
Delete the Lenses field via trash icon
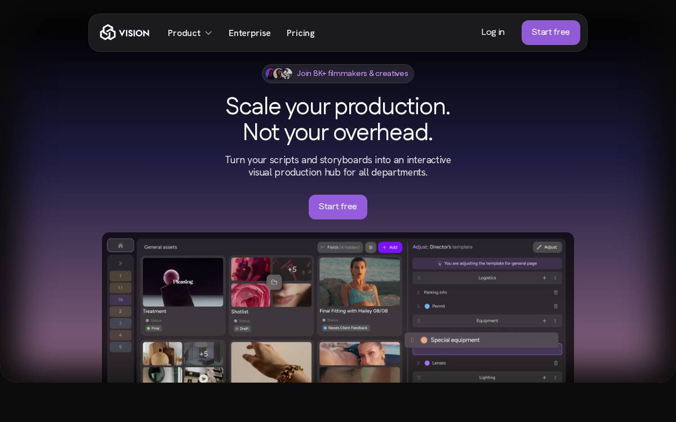[556, 363]
